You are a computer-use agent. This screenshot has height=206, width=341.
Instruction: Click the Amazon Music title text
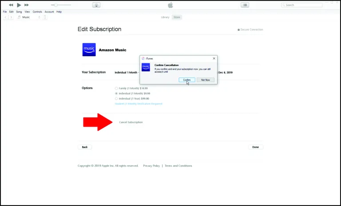[x=112, y=50]
